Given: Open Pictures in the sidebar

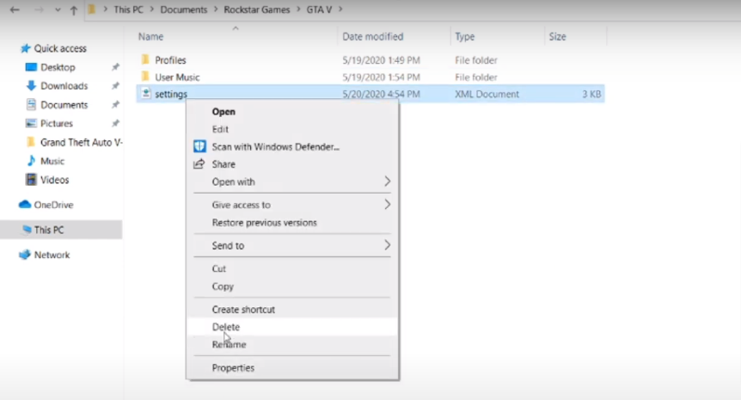Looking at the screenshot, I should pos(56,123).
